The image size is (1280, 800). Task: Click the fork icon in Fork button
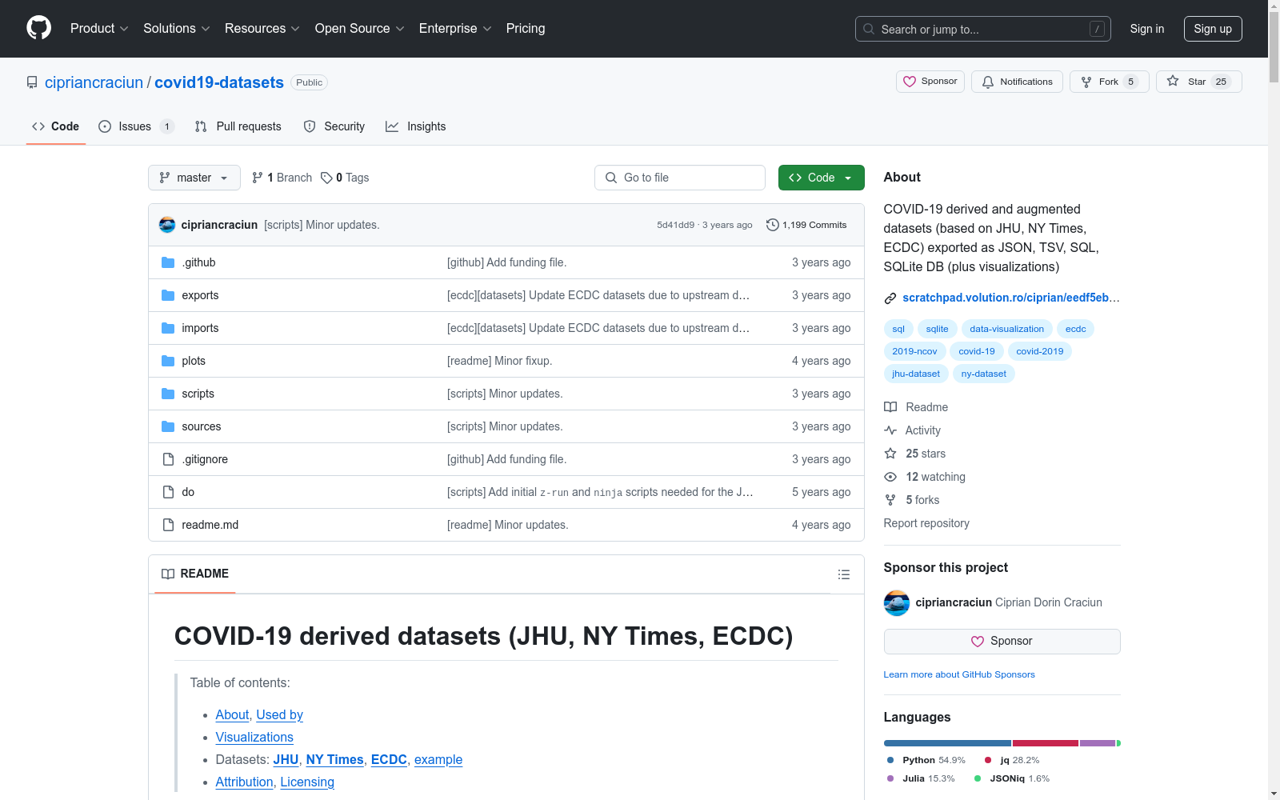[x=1086, y=82]
